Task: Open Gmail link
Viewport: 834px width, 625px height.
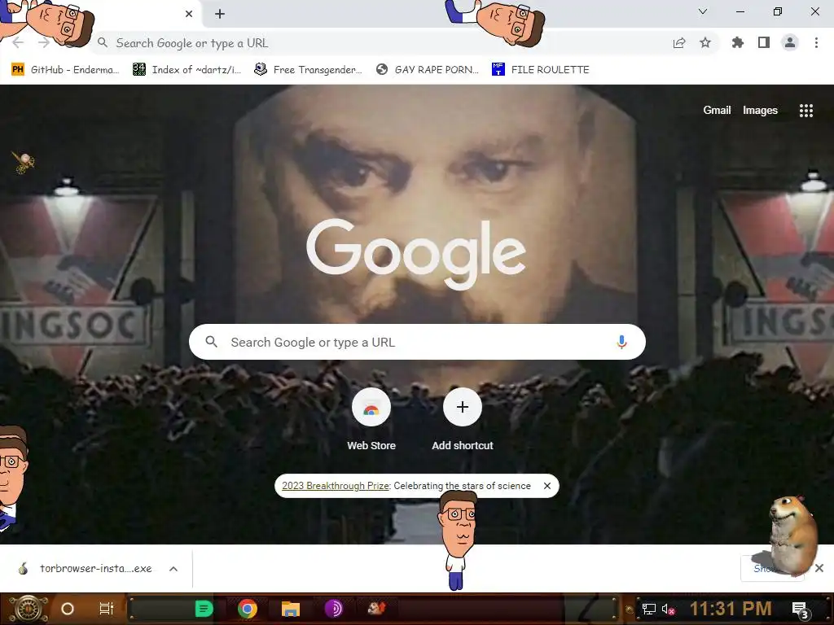Action: 717,110
